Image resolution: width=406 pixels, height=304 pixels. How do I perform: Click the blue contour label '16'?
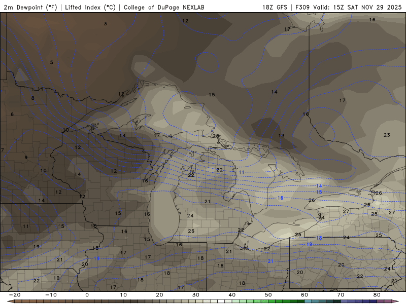click(281, 198)
